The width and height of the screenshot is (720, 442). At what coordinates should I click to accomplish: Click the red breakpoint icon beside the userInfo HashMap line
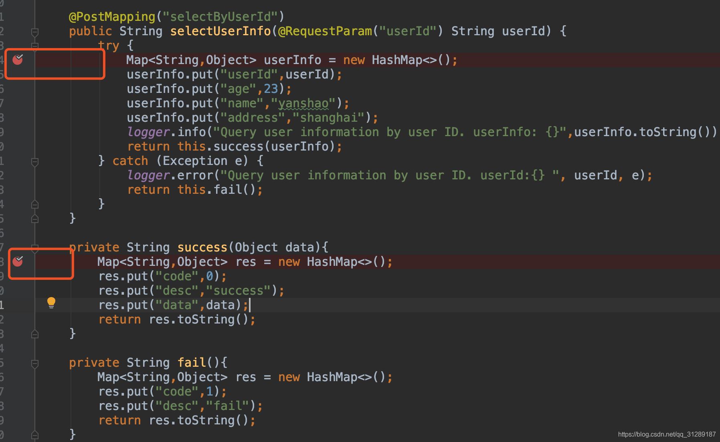[x=18, y=60]
